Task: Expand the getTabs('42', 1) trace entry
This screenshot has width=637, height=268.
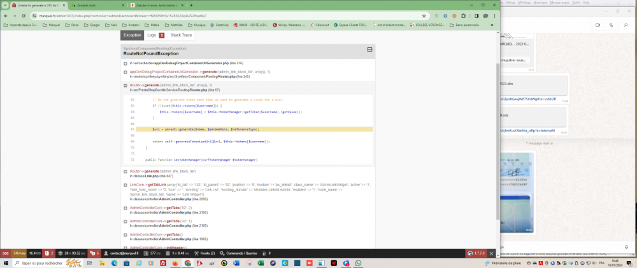Action: pos(125,222)
